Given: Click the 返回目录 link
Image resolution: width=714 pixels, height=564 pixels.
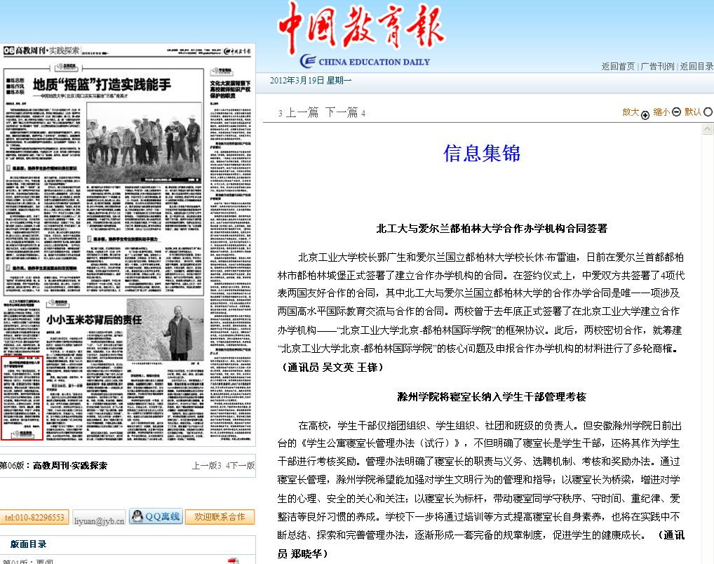Looking at the screenshot, I should tap(696, 67).
